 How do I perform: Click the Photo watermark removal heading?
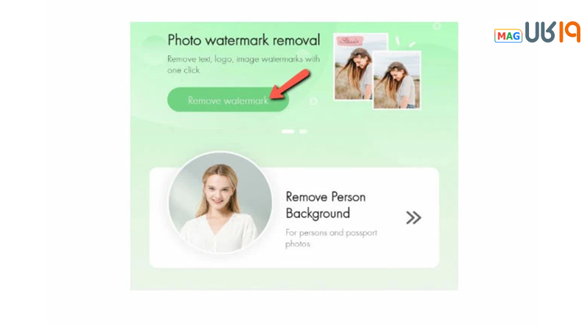point(244,40)
